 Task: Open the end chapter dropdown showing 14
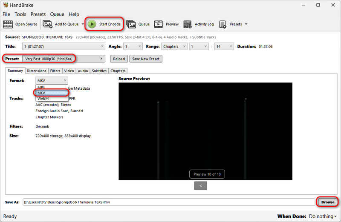click(x=224, y=46)
